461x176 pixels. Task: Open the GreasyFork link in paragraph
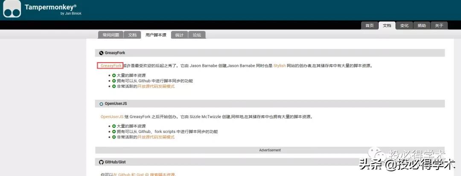pyautogui.click(x=111, y=66)
